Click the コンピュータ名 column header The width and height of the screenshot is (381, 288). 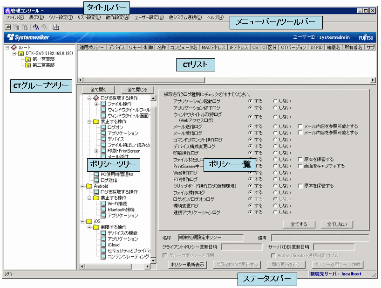pyautogui.click(x=184, y=48)
